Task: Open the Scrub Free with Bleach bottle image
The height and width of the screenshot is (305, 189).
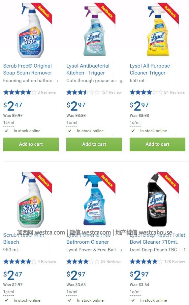Action: [x=31, y=200]
